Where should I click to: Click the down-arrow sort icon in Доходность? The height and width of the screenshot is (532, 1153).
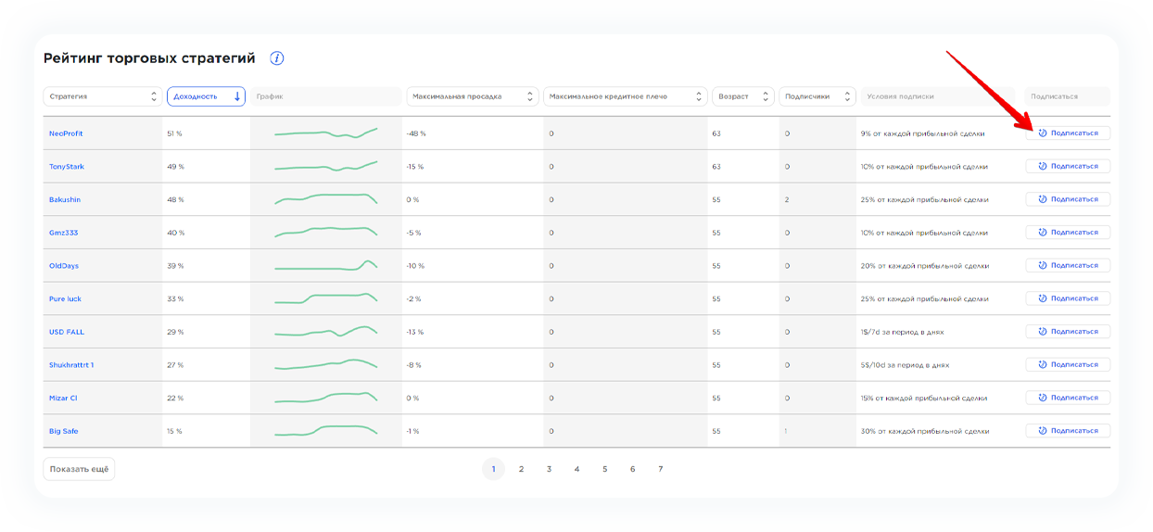coord(237,96)
